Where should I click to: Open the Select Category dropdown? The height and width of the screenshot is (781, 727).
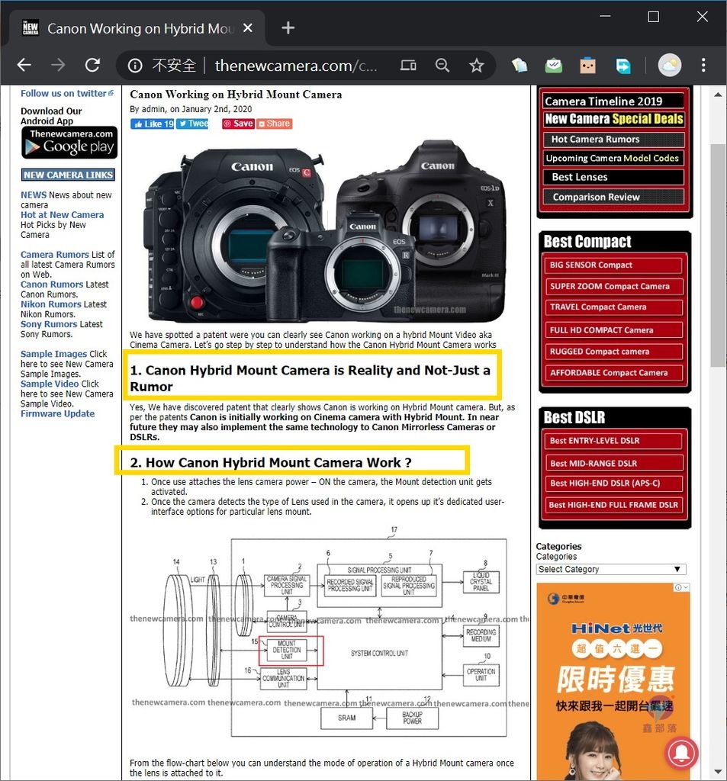pyautogui.click(x=611, y=569)
